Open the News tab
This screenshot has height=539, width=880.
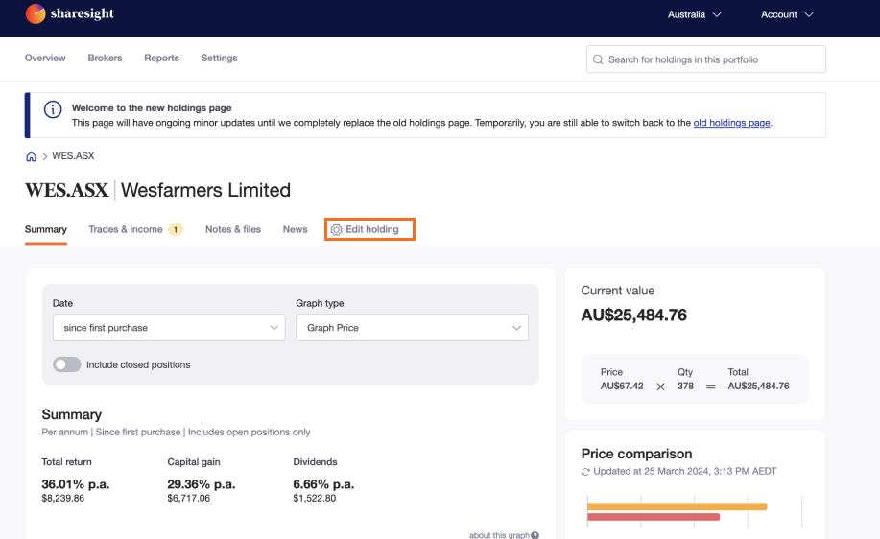(x=296, y=229)
